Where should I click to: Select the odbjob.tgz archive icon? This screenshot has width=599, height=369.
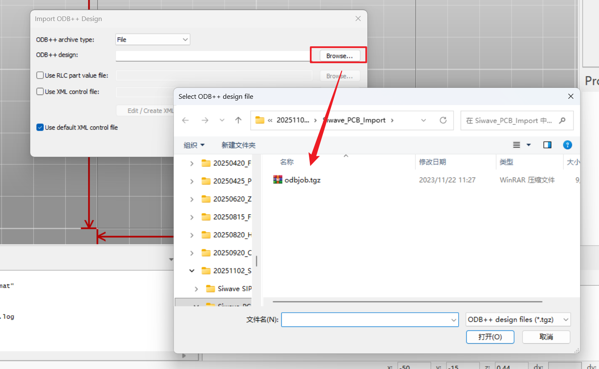click(278, 180)
